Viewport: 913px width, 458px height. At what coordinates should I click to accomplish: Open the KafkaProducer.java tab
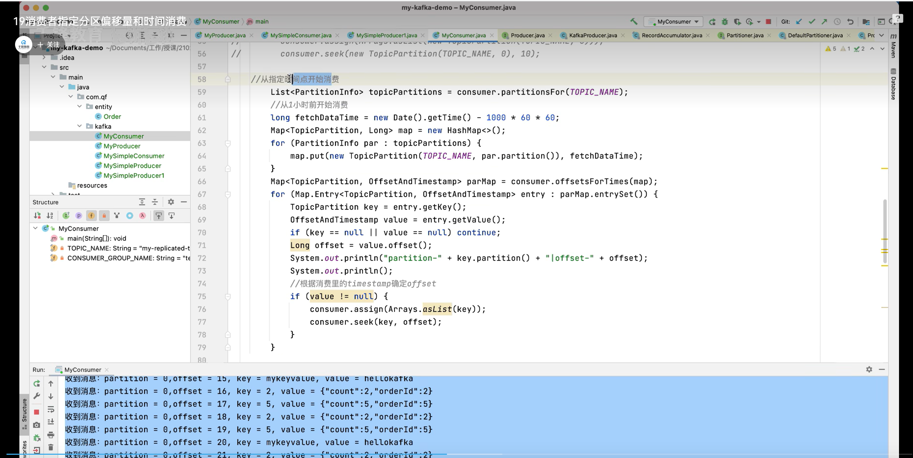click(593, 35)
